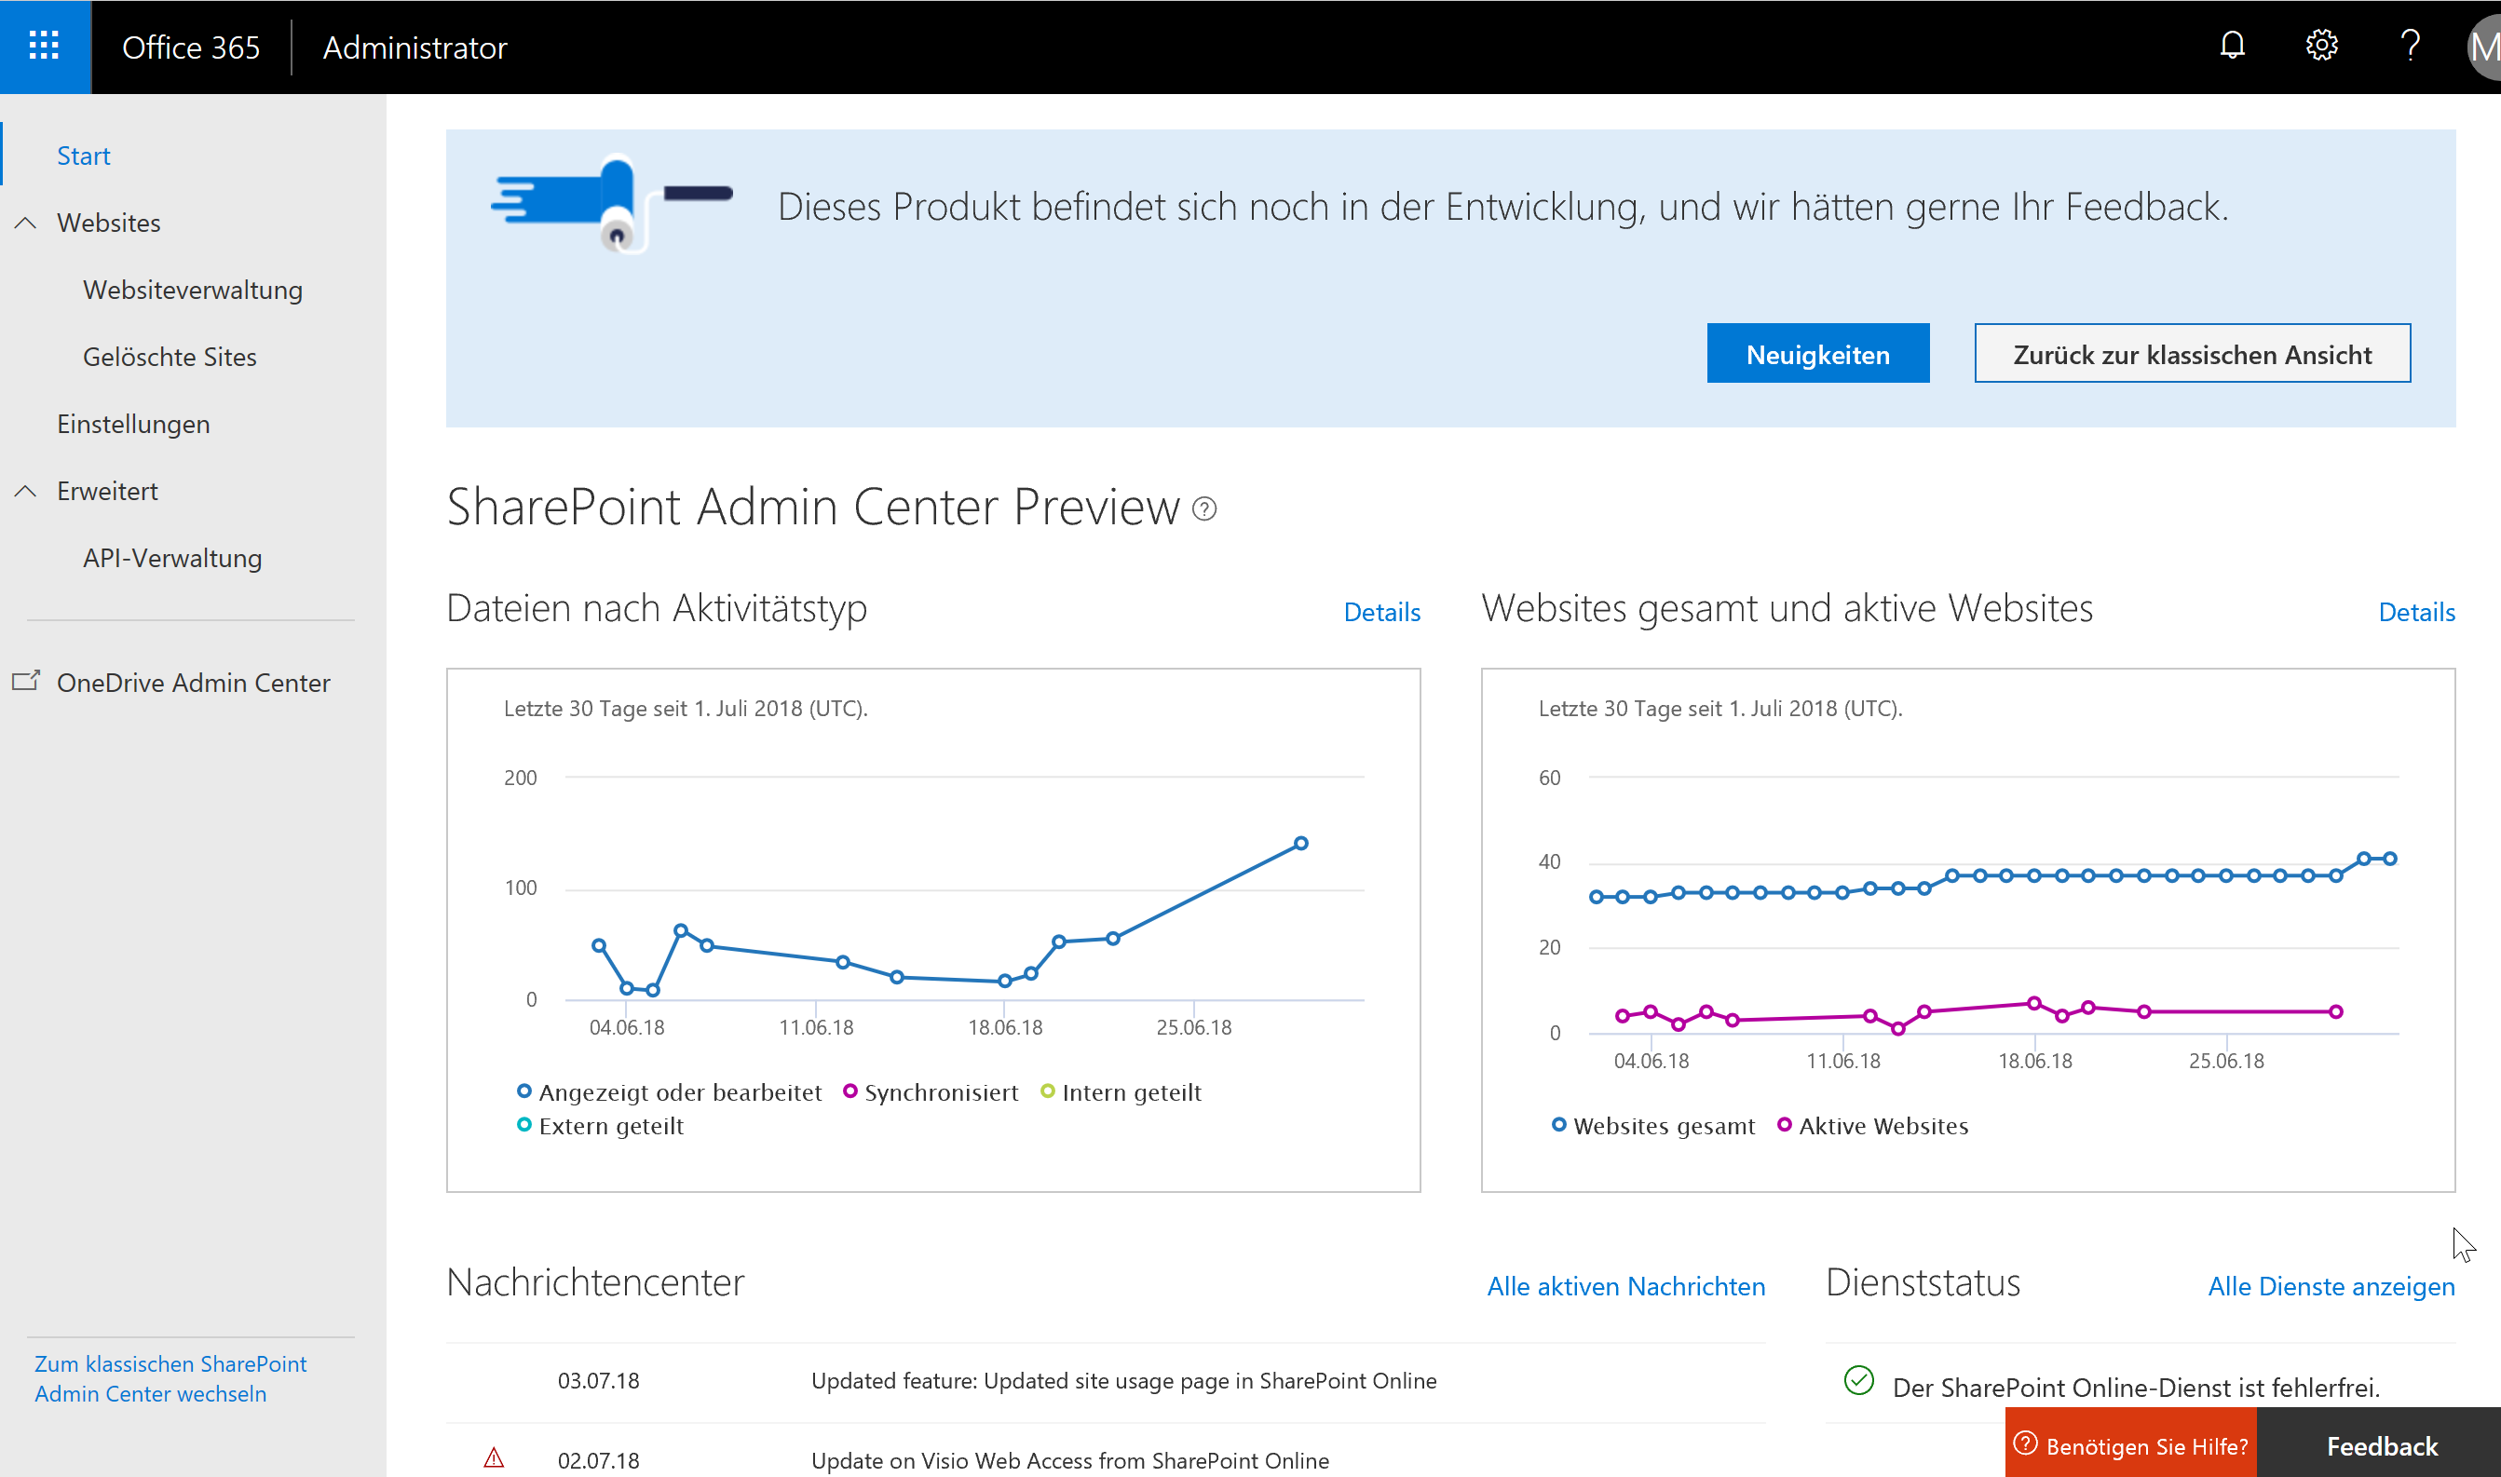2501x1477 pixels.
Task: Open Websiteverwaltung in the sidebar
Action: click(x=192, y=290)
